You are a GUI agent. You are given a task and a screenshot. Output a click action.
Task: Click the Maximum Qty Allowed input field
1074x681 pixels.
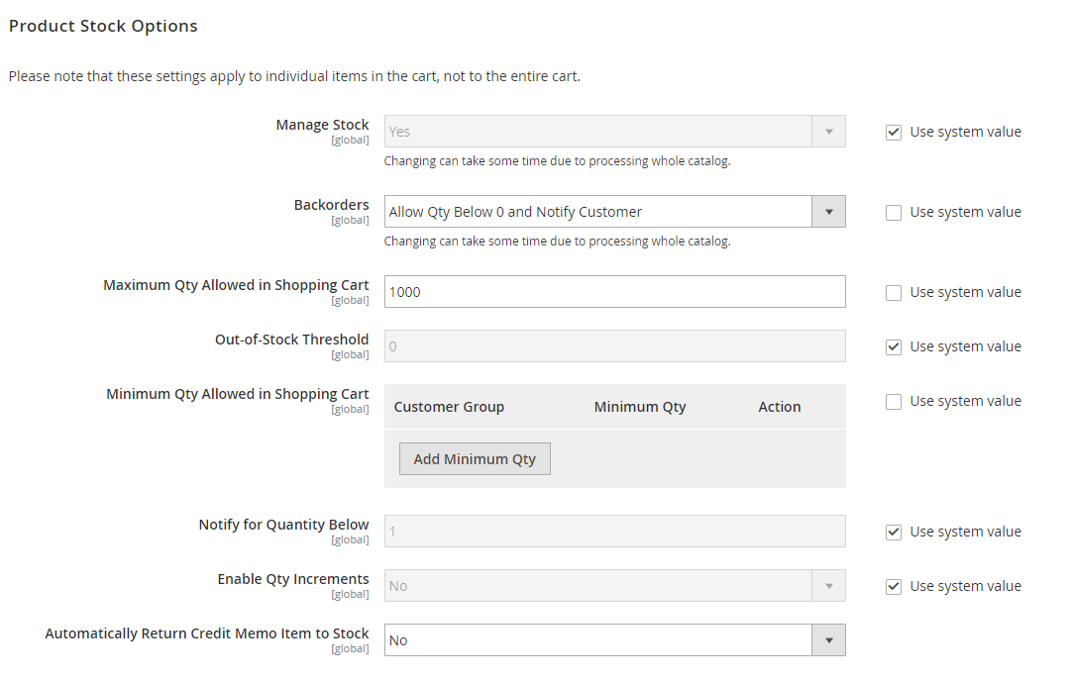pos(614,291)
